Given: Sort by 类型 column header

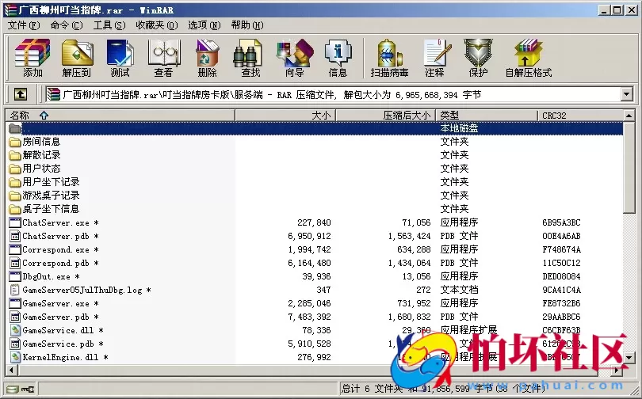Looking at the screenshot, I should pyautogui.click(x=487, y=116).
